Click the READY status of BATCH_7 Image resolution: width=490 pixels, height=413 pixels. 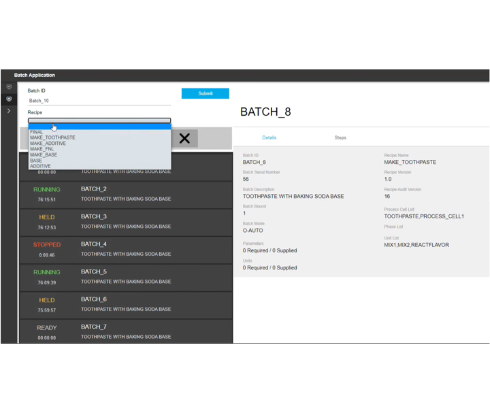(47, 328)
